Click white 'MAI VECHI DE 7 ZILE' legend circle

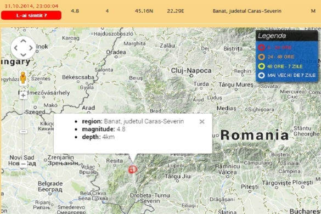tap(261, 75)
